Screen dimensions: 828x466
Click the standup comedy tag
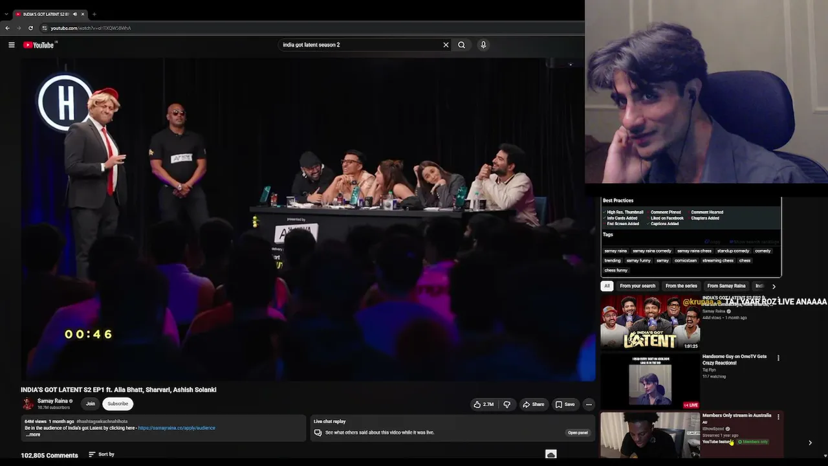(x=734, y=251)
